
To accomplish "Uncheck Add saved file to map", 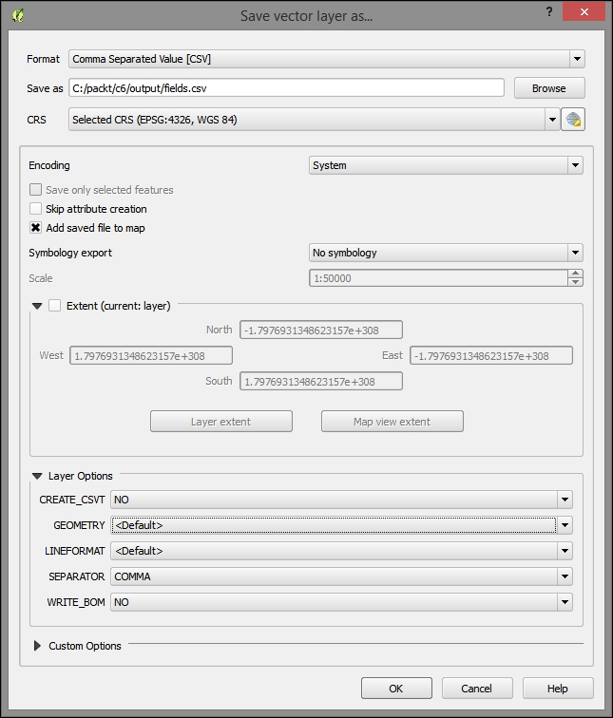I will point(35,228).
